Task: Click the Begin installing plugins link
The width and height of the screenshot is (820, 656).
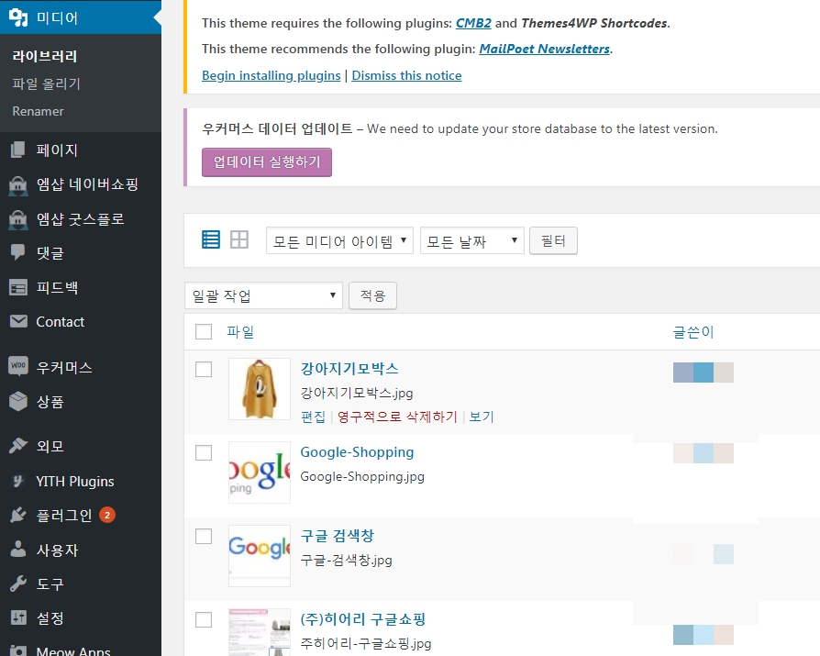Action: (271, 75)
